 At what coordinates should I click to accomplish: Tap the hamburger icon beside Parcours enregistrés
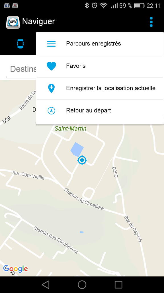click(51, 44)
